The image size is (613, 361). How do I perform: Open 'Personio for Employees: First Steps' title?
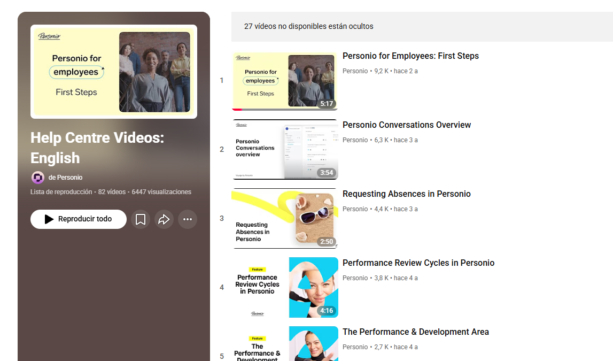tap(410, 56)
